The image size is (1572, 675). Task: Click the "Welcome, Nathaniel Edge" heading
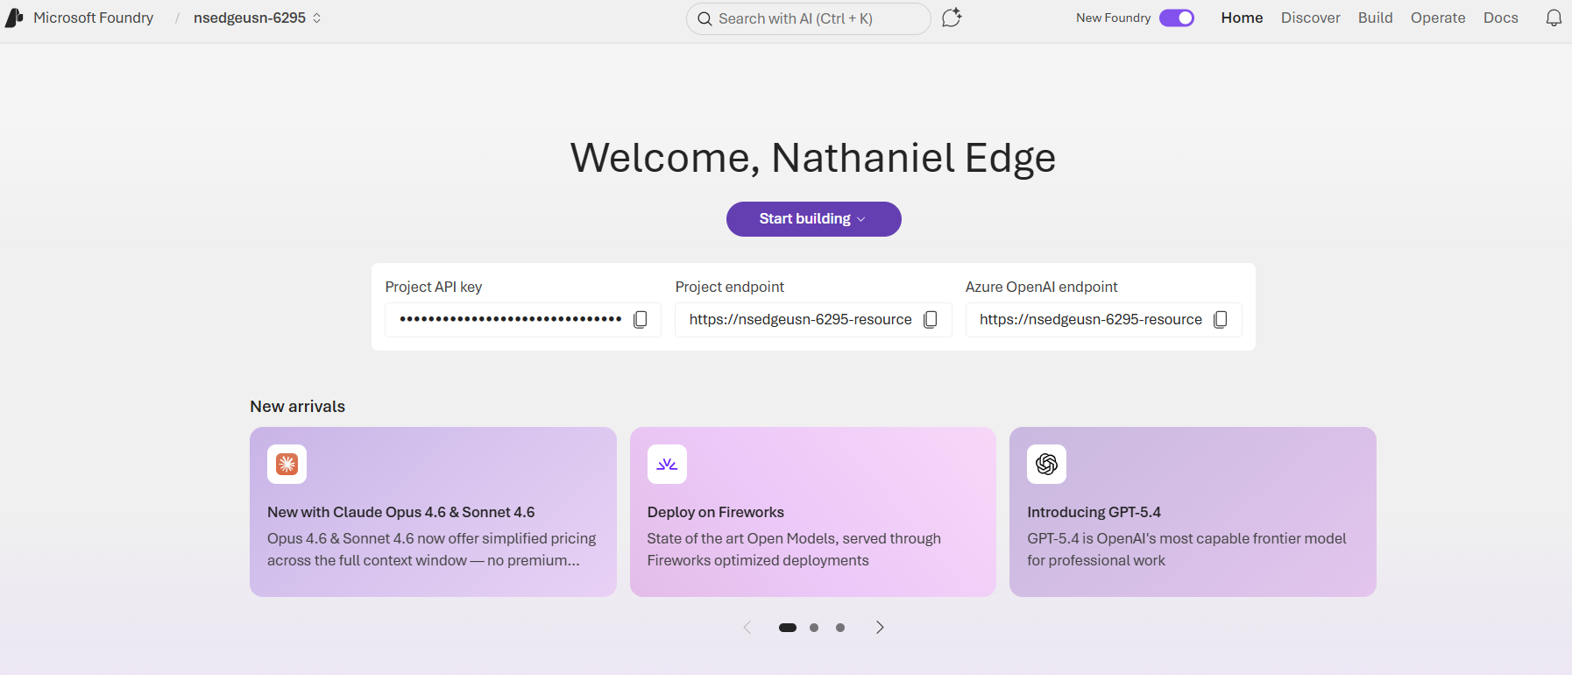(813, 158)
